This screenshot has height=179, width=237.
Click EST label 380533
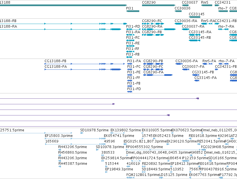tap(108, 153)
